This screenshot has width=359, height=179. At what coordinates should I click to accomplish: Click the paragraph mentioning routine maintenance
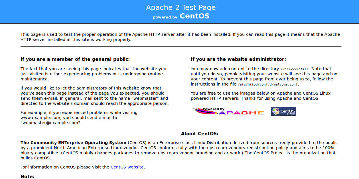93,74
